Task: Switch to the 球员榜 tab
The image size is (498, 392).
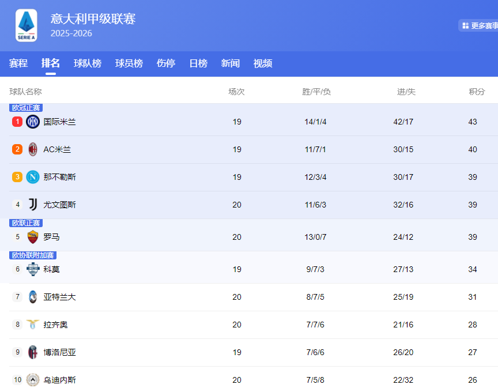Action: point(129,63)
